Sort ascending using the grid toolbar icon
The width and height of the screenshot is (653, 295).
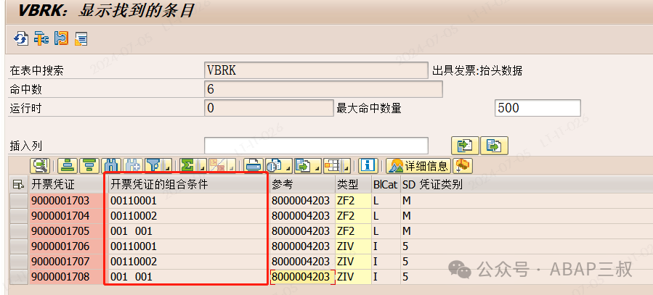[66, 166]
